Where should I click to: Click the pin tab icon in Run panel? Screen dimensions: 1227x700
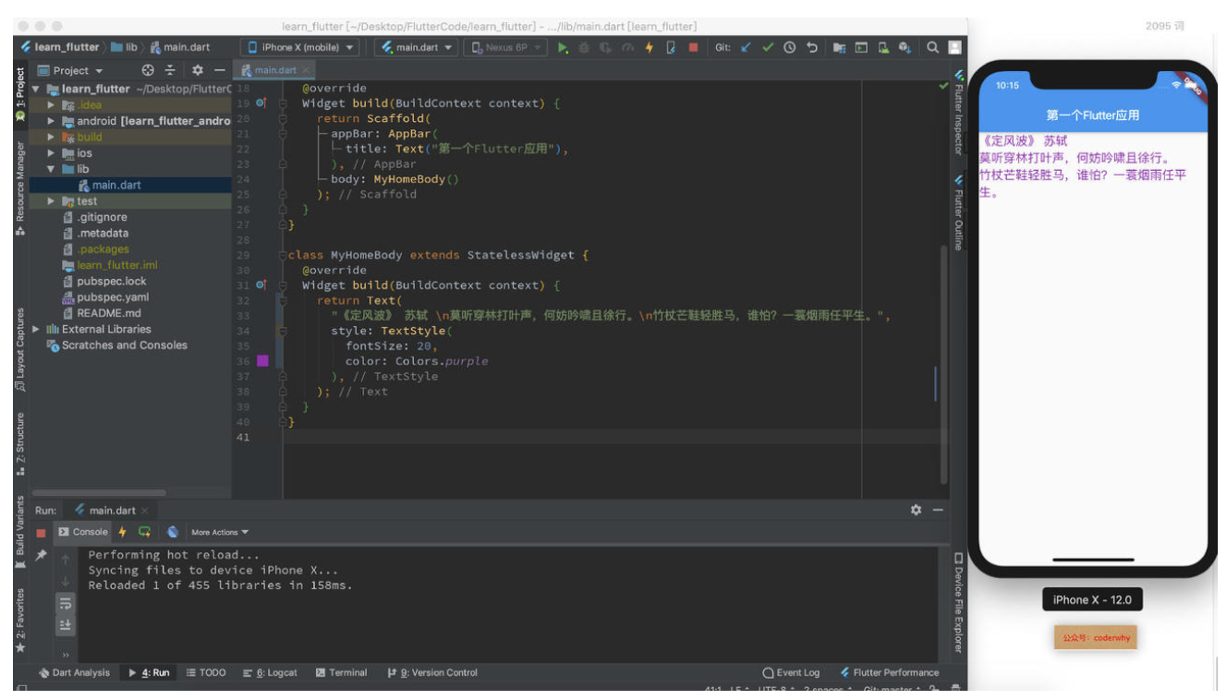click(41, 555)
